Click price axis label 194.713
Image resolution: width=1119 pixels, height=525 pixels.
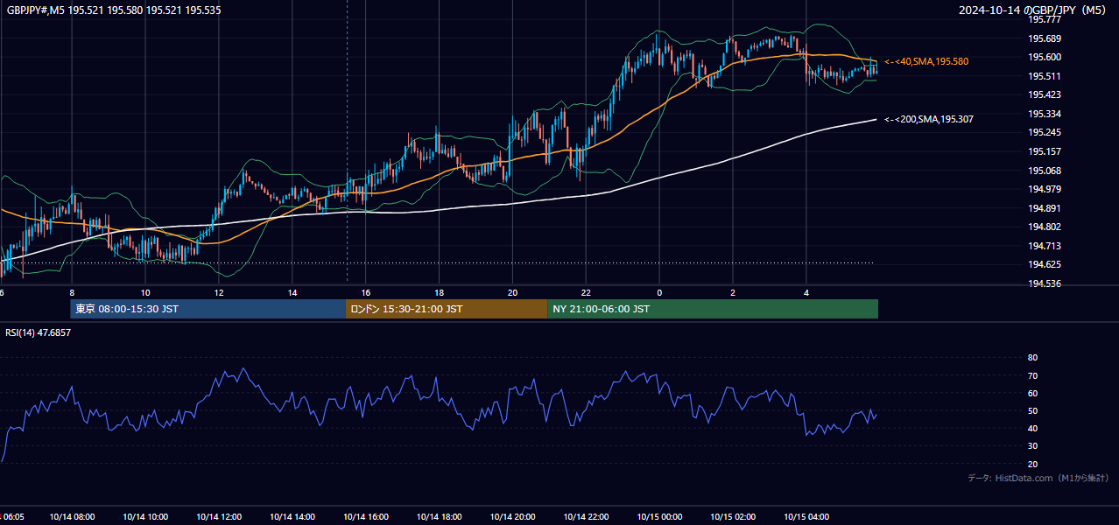point(1044,246)
